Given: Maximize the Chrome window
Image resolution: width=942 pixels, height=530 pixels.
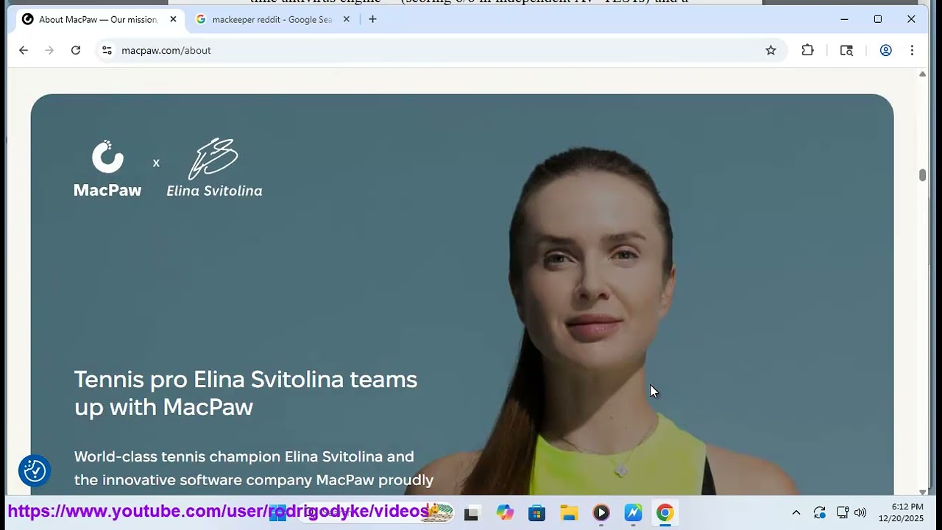Looking at the screenshot, I should (x=878, y=19).
